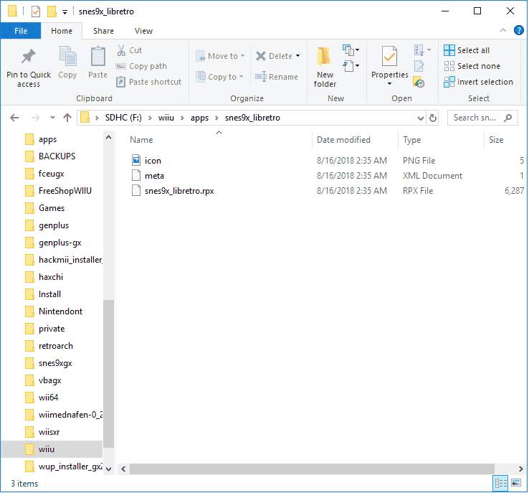Click Invert selection
This screenshot has width=529, height=493.
tap(478, 82)
